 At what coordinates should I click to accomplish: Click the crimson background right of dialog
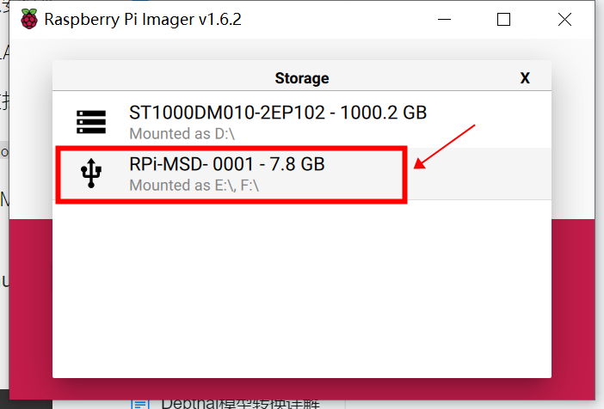click(572, 301)
